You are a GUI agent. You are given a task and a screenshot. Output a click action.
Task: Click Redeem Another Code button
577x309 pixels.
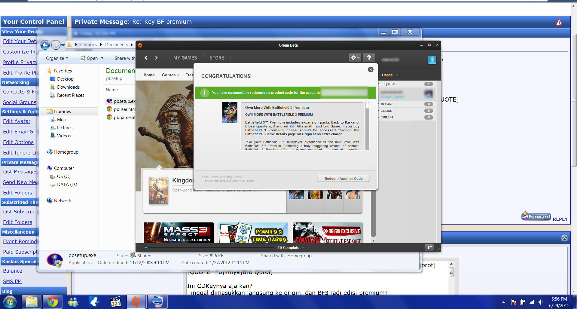coord(343,179)
